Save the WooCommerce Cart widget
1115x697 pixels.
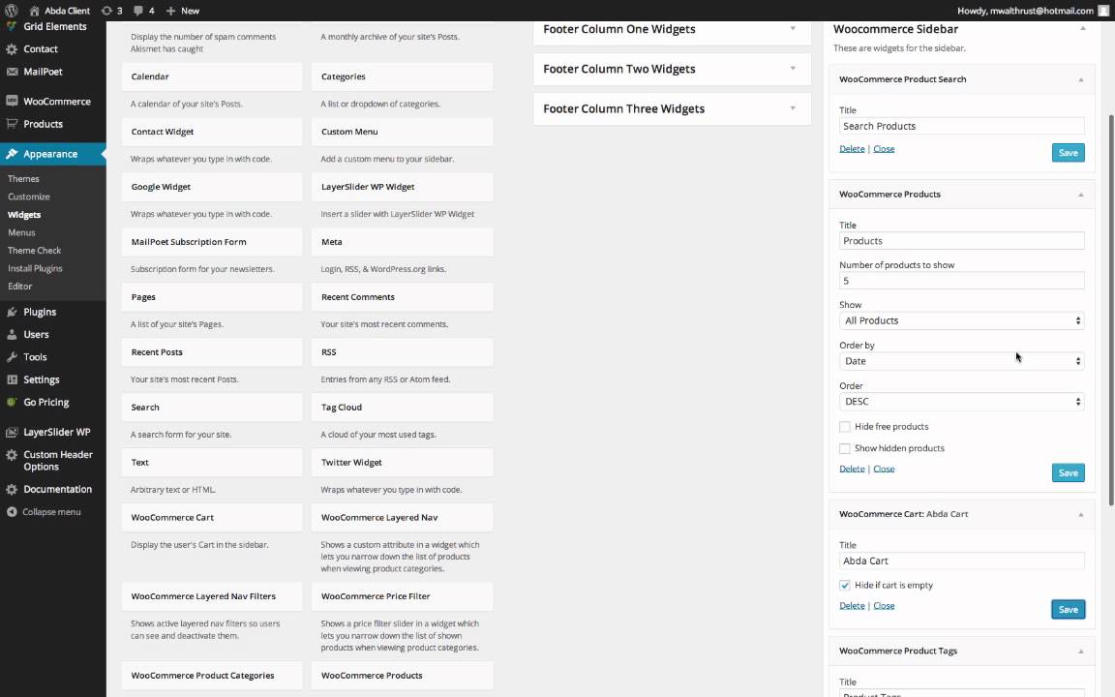coord(1069,610)
